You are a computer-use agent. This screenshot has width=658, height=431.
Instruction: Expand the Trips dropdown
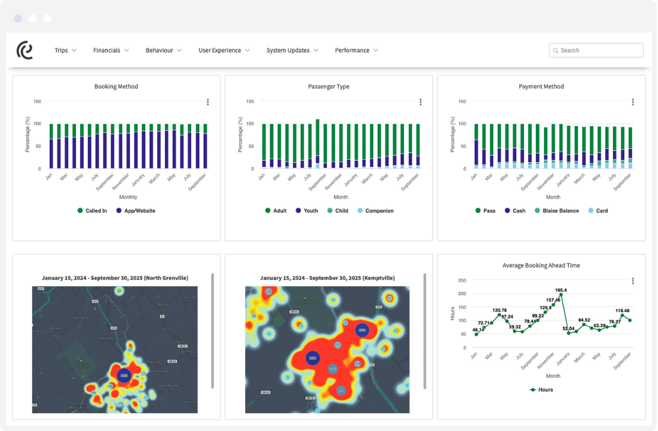pyautogui.click(x=65, y=50)
